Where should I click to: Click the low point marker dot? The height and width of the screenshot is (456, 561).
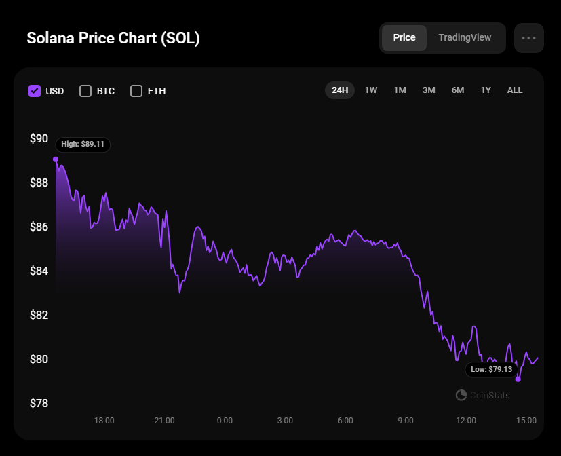click(x=518, y=379)
